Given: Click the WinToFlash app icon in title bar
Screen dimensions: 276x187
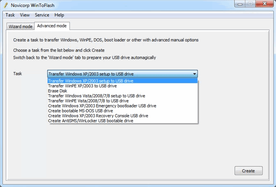Looking at the screenshot, I should [5, 5].
